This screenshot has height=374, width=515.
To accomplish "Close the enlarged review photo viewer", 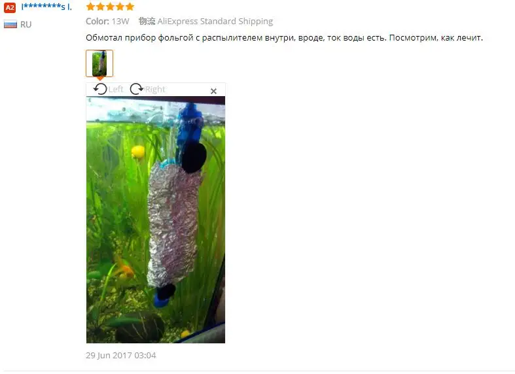I will 213,91.
